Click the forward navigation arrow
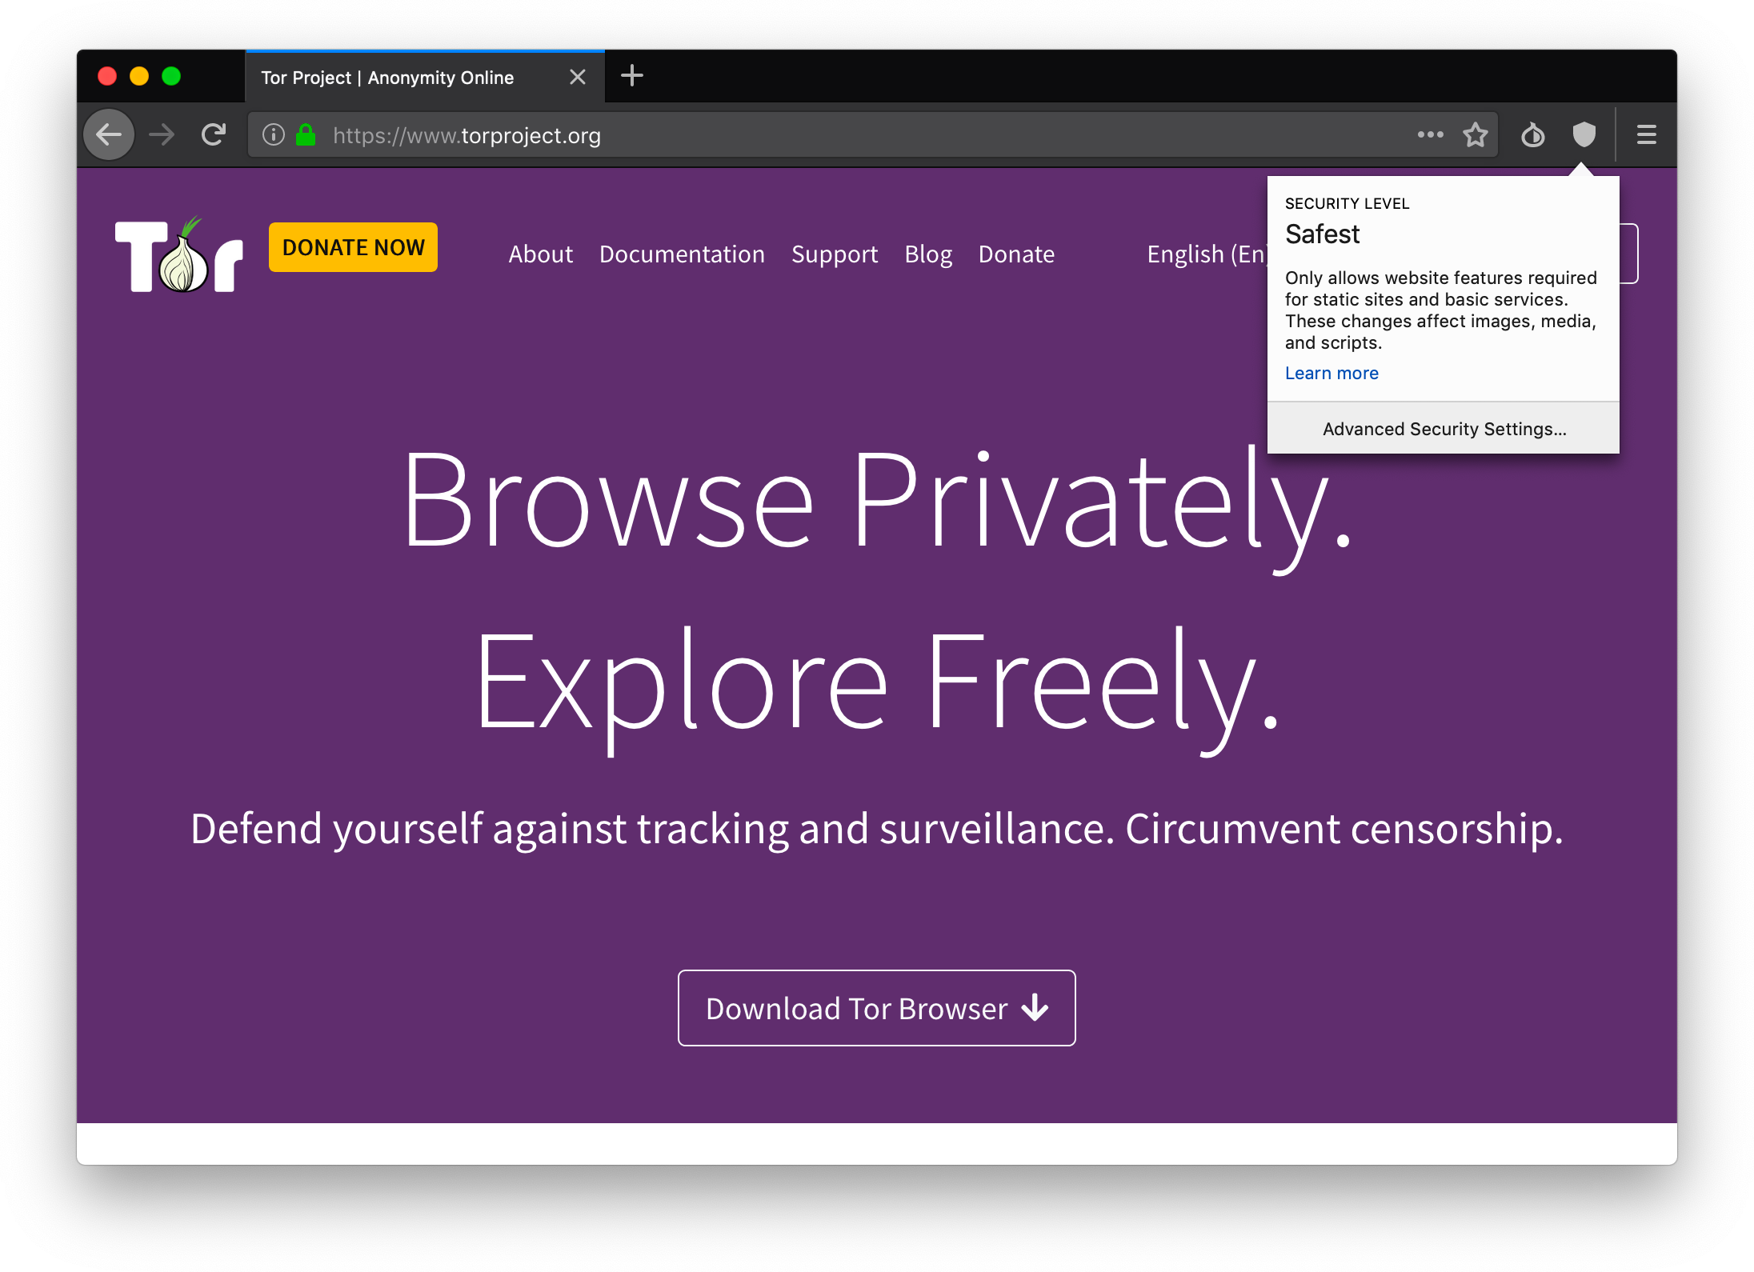 (x=162, y=134)
